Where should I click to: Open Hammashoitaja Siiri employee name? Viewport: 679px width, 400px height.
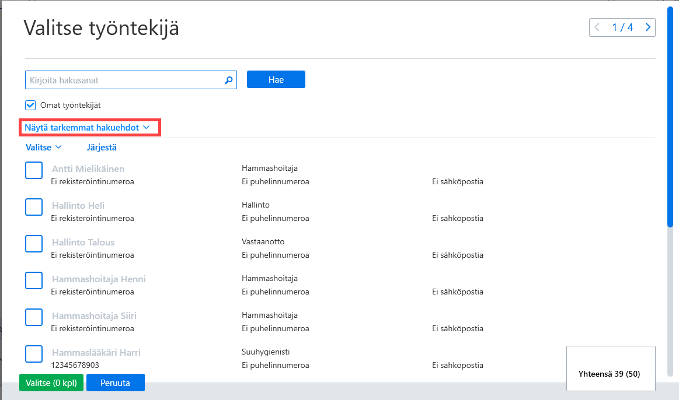(x=94, y=315)
